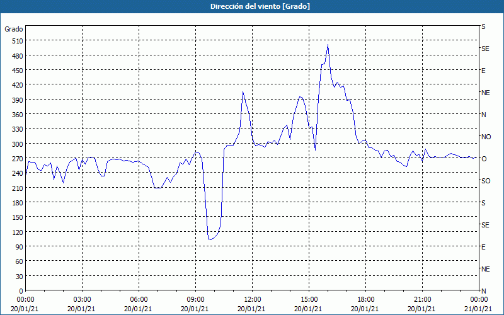
Task: Select the 390 degree axis label
Action: (18, 100)
